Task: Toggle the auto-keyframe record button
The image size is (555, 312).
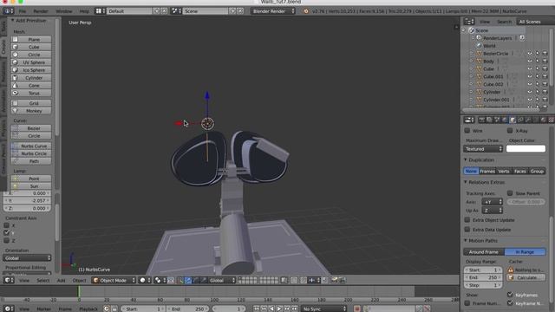Action: pyautogui.click(x=357, y=309)
